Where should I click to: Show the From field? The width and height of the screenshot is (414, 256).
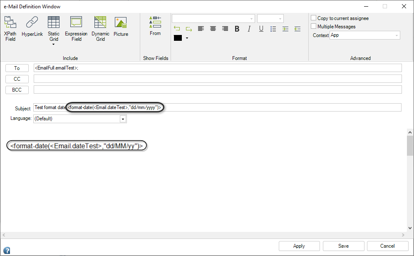pos(155,26)
